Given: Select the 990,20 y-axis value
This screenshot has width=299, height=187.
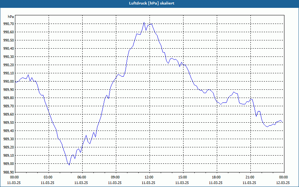Looking at the screenshot, I should 9,65.
